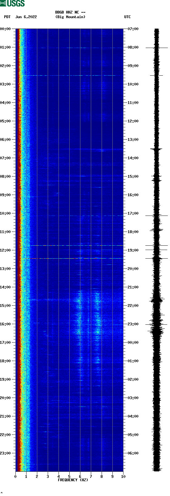
Task: Click the 19:00 PDT time label
Action: [6, 379]
